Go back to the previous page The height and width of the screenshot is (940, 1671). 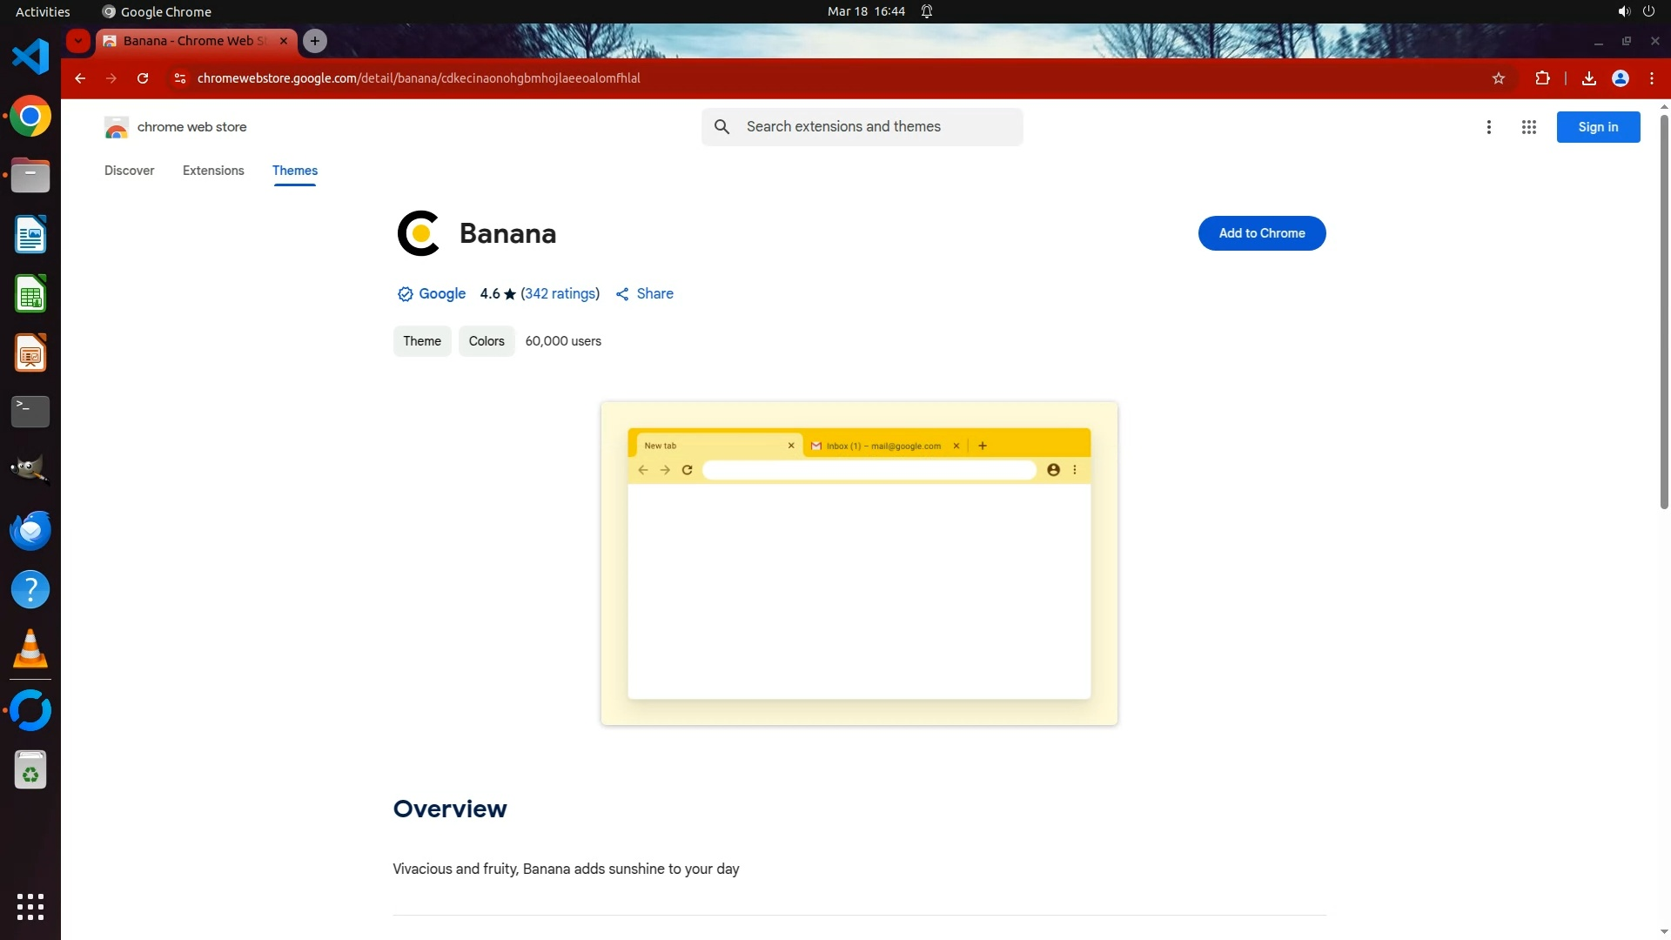click(80, 78)
